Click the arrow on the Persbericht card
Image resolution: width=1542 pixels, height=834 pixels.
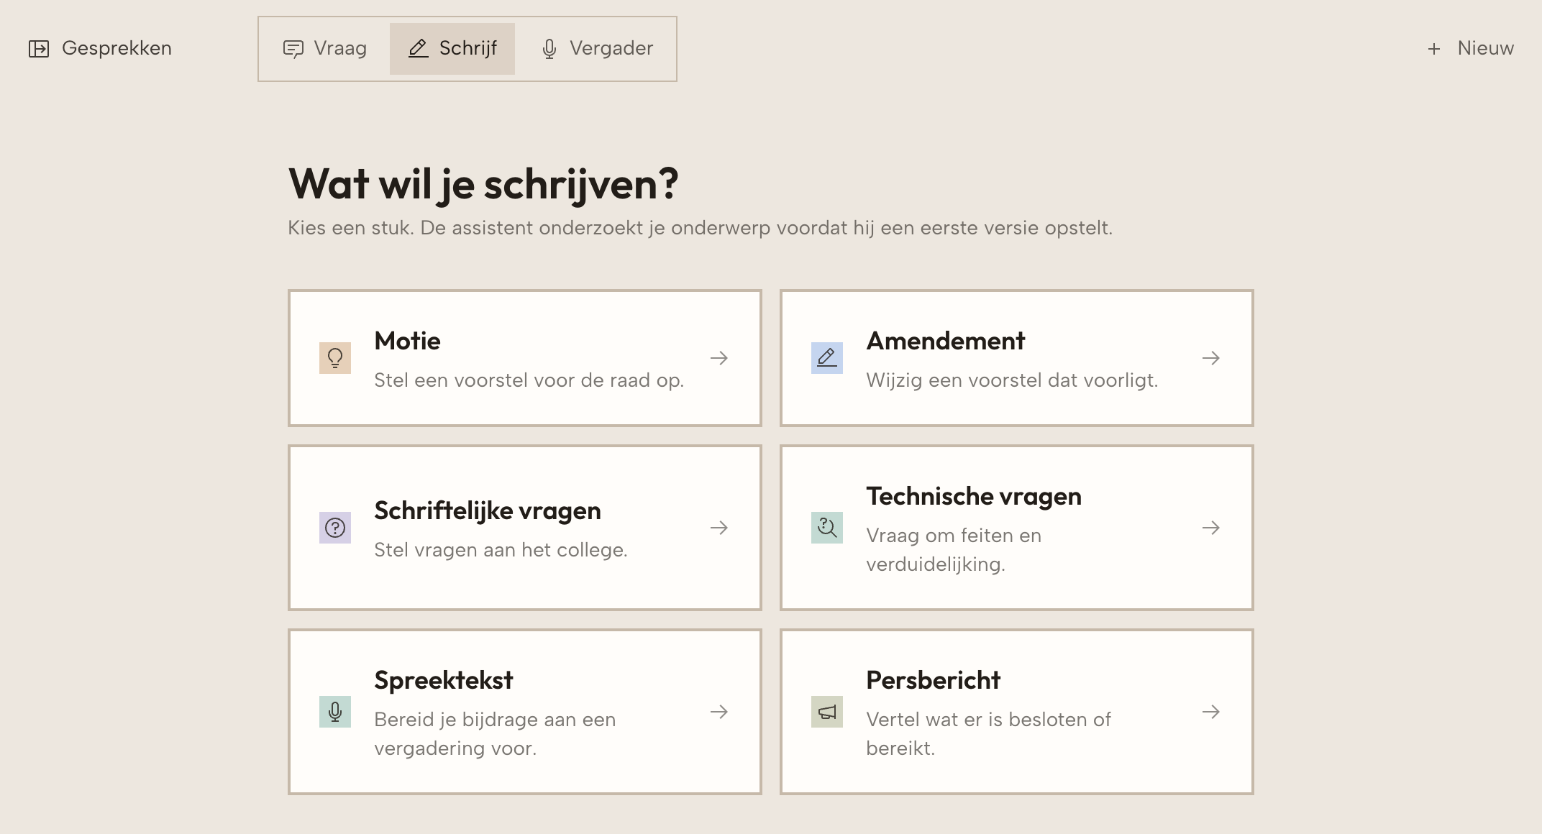tap(1211, 712)
